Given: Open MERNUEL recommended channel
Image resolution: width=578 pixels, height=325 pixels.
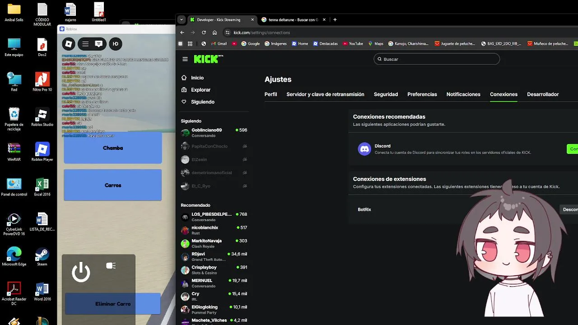Looking at the screenshot, I should tap(214, 283).
